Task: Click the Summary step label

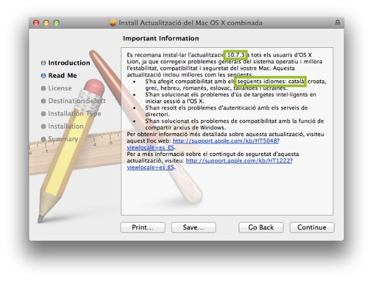Action: coord(63,139)
